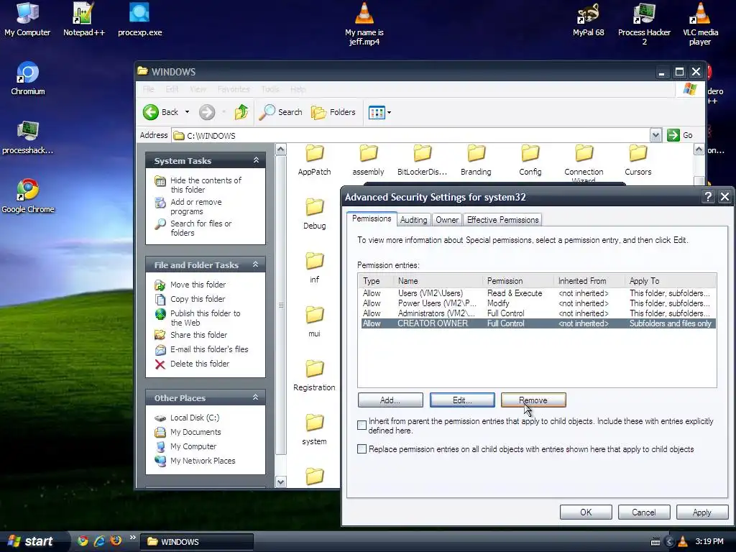Click scroll down arrow in task pane

click(281, 482)
